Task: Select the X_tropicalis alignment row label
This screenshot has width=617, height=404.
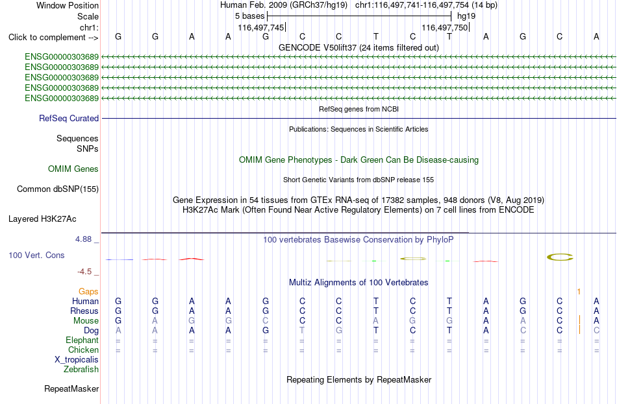Action: coord(77,360)
